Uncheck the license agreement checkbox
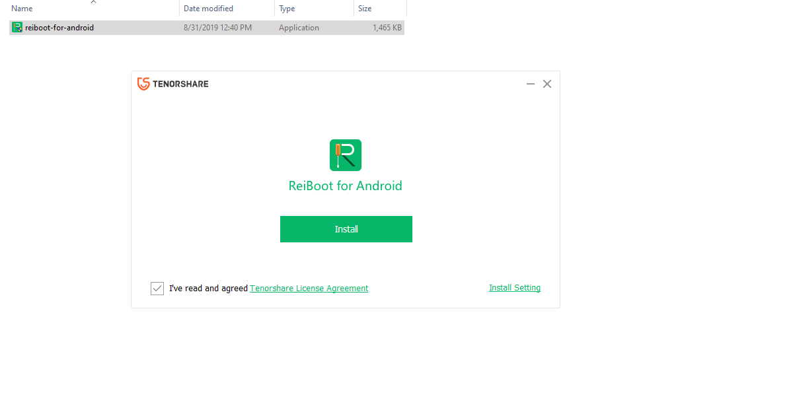 157,289
